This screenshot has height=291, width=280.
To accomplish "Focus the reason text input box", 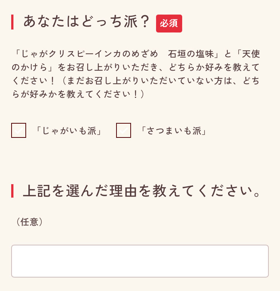I will click(x=140, y=261).
